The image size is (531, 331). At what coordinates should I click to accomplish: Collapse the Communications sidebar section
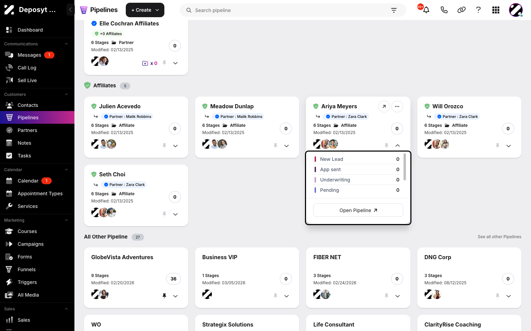point(67,44)
